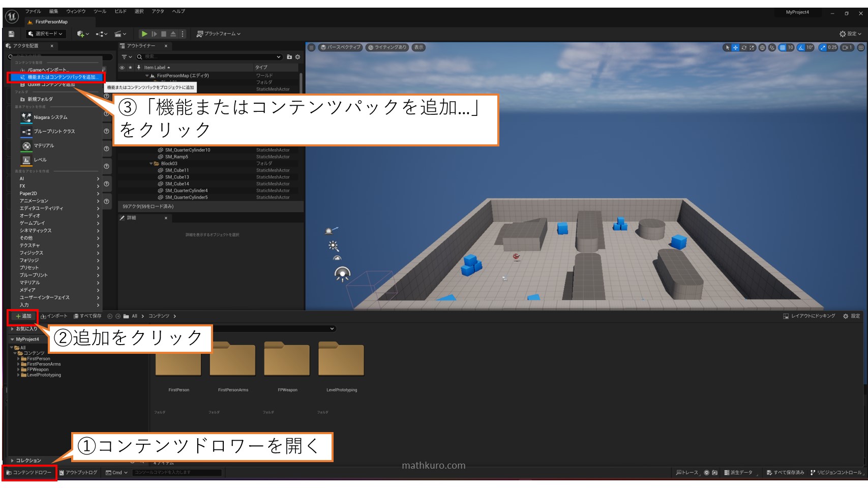The width and height of the screenshot is (868, 488).
Task: Toggle grid snapping in viewport
Action: pyautogui.click(x=783, y=47)
